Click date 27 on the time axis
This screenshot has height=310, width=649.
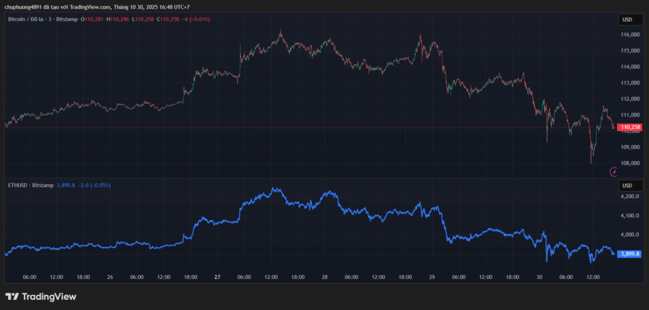[x=217, y=277]
